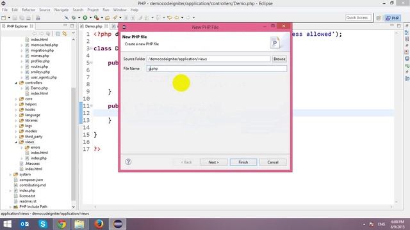Screen dimensions: 410x230
Task: Open the Project menu
Action: pyautogui.click(x=93, y=10)
